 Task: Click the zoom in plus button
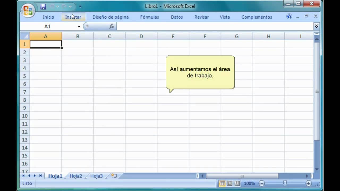coord(309,183)
